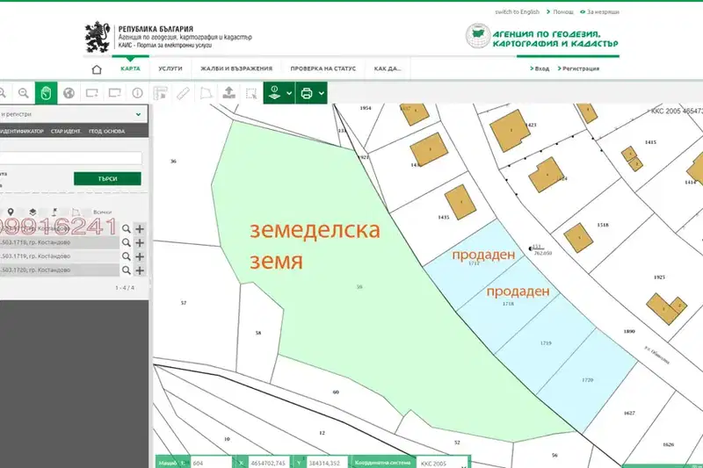Zoom to the first search result
The image size is (703, 468).
click(x=127, y=229)
